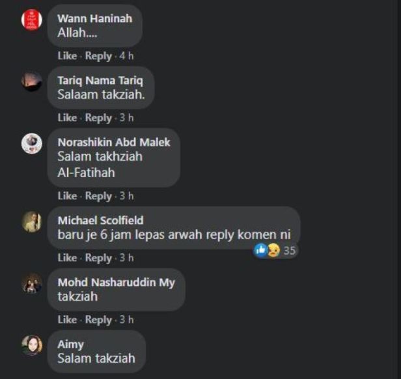
Task: Reply to Michael Scolfield's comment
Action: pos(98,258)
